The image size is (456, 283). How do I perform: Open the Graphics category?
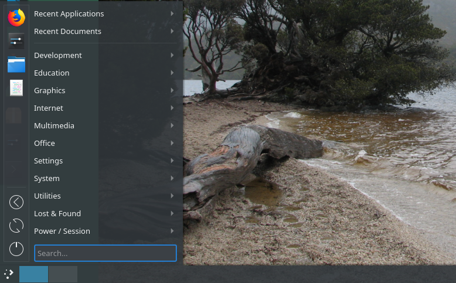tap(50, 90)
